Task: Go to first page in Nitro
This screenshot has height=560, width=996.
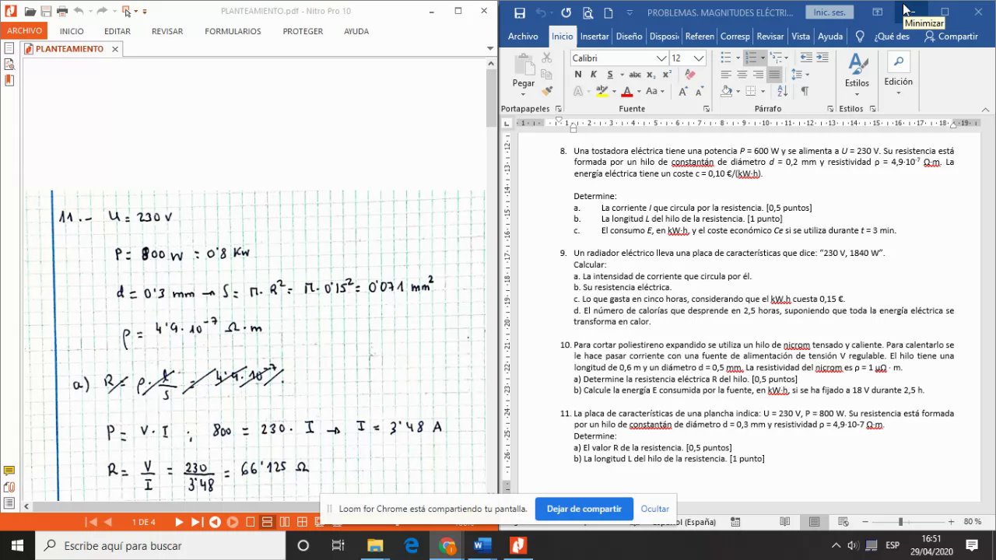Action: coord(92,522)
